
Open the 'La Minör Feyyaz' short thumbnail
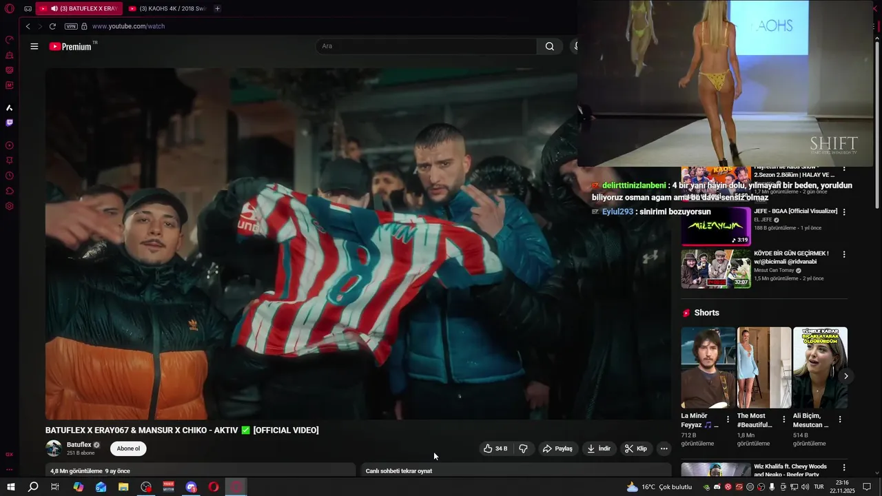(x=708, y=368)
